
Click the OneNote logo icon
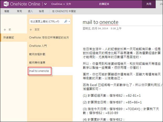click(6, 4)
